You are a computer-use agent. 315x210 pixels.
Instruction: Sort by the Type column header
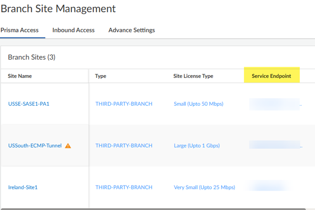[101, 76]
